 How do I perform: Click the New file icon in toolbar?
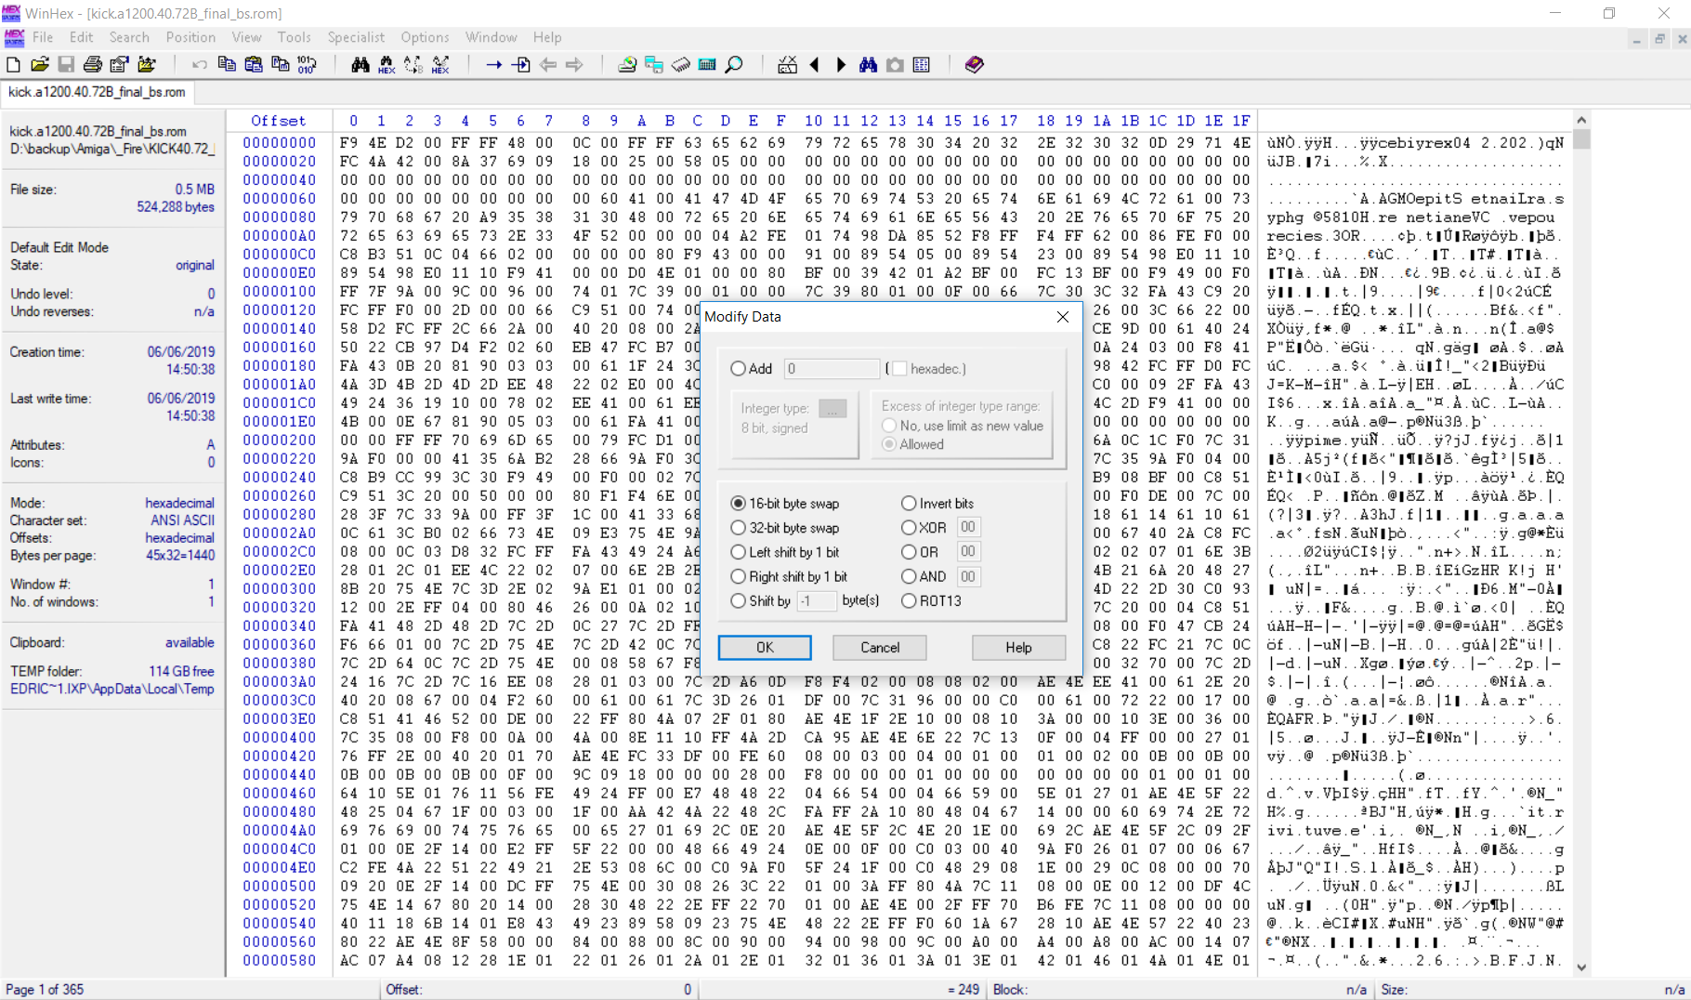point(13,64)
